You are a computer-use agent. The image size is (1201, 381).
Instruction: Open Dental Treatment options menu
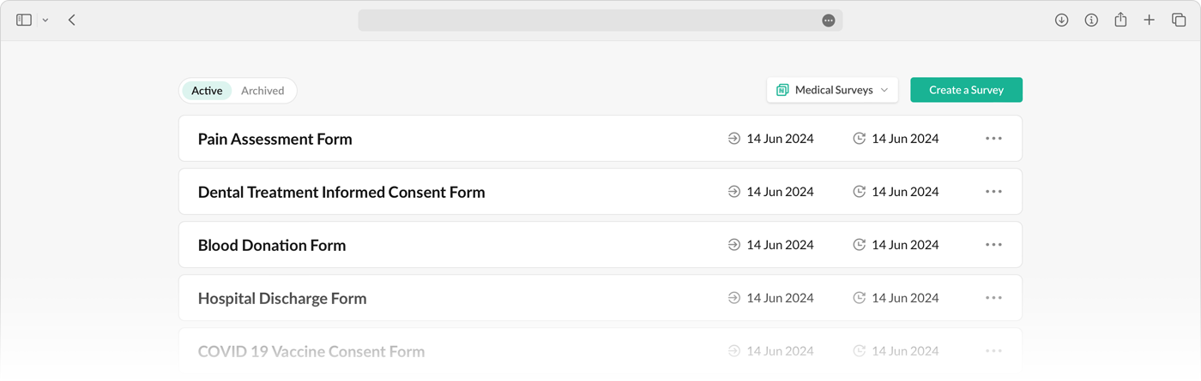(x=993, y=192)
